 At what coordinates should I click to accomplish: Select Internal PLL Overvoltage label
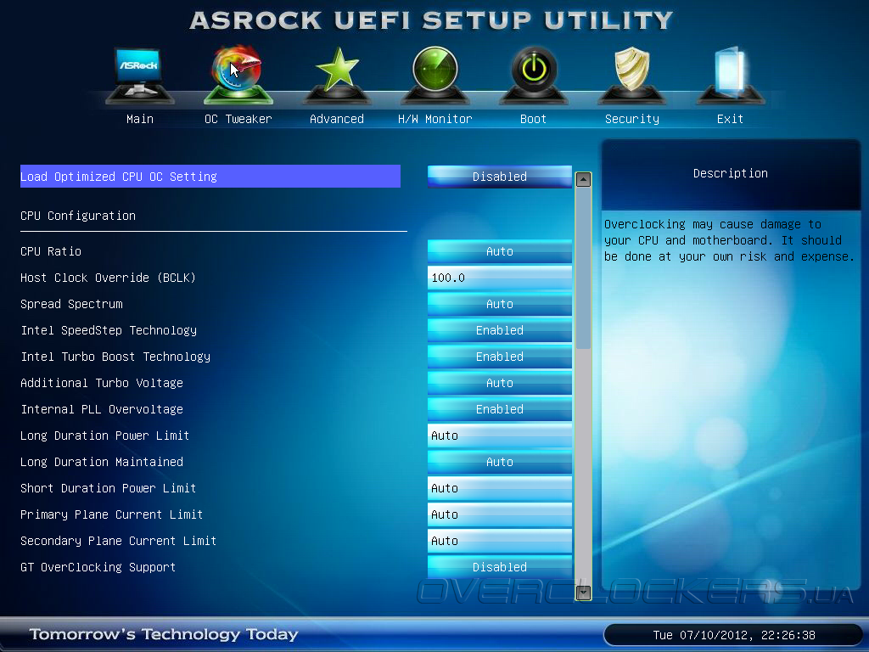(x=102, y=409)
